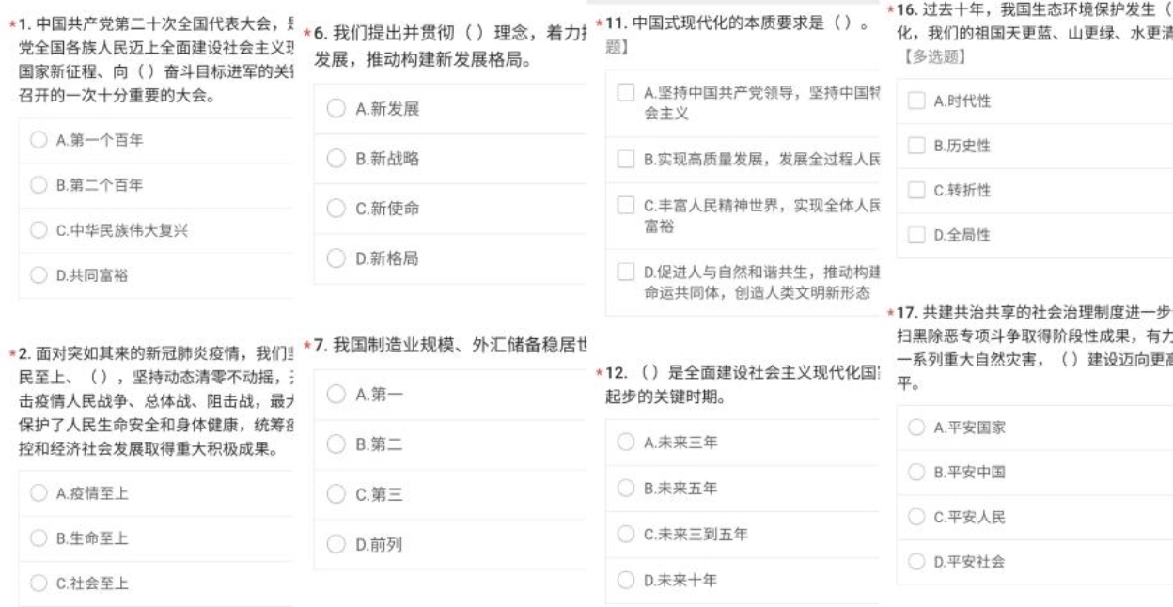Image resolution: width=1173 pixels, height=607 pixels.
Task: Check A.坚持中国共产党领导 checkbox
Action: [626, 94]
